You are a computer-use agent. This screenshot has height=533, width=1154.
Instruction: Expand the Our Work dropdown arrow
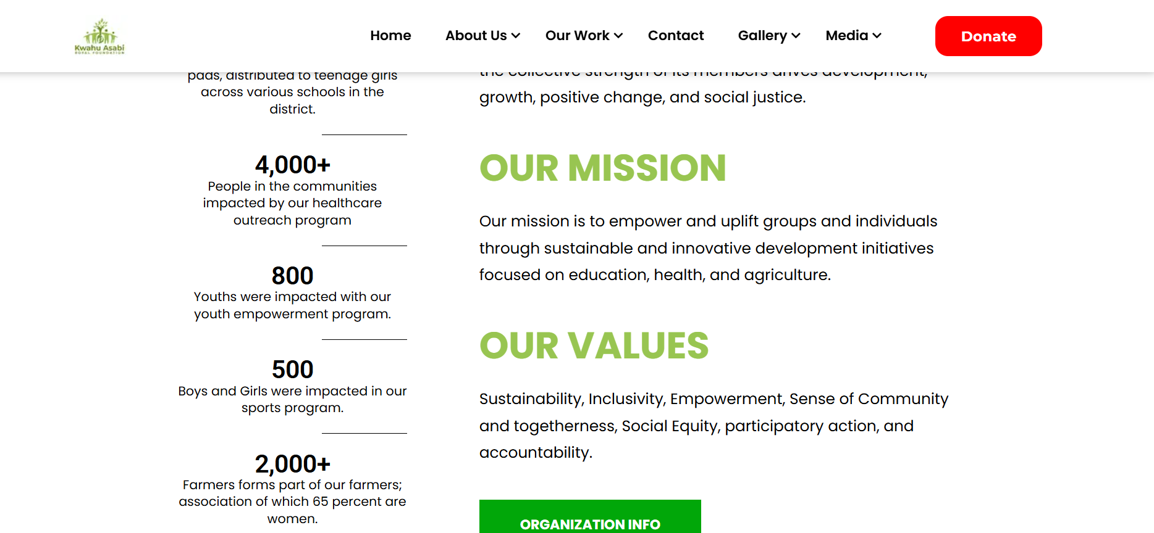click(618, 36)
